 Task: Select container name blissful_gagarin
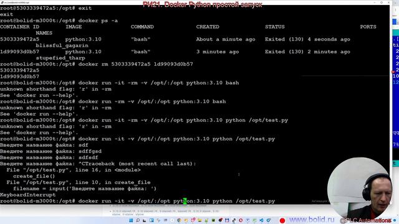pyautogui.click(x=62, y=45)
